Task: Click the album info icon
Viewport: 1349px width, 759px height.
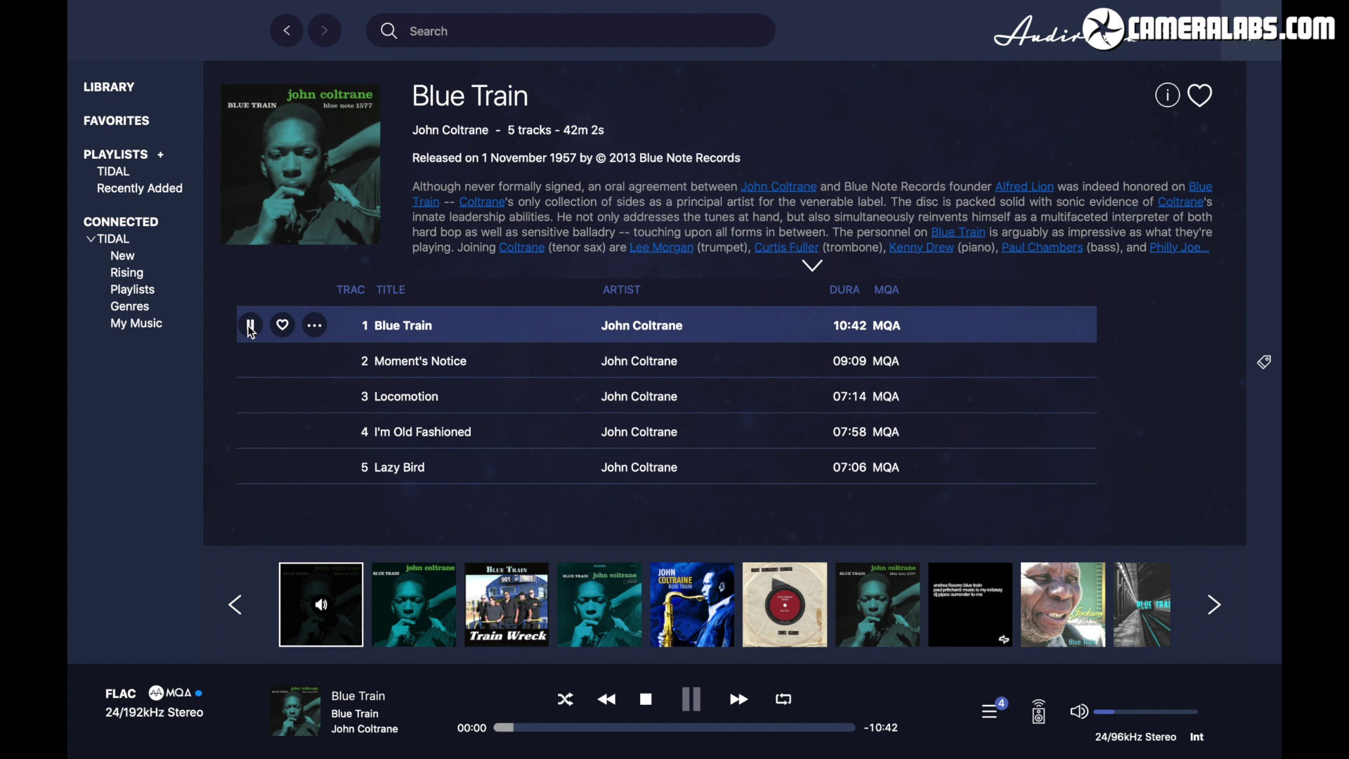Action: [1167, 95]
